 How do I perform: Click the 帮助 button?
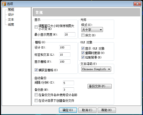tap(107, 110)
